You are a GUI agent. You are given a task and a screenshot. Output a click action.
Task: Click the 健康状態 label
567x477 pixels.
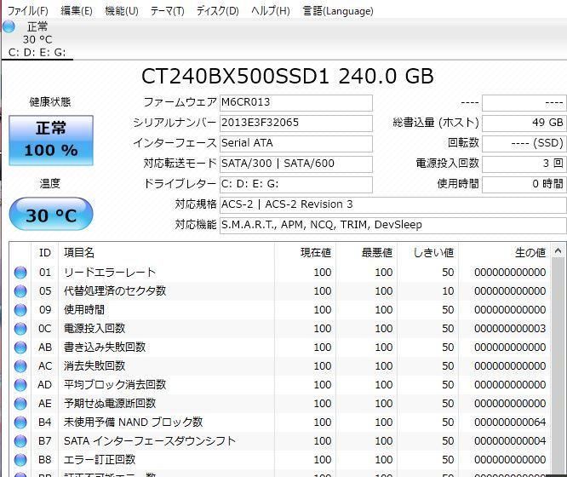[x=50, y=102]
